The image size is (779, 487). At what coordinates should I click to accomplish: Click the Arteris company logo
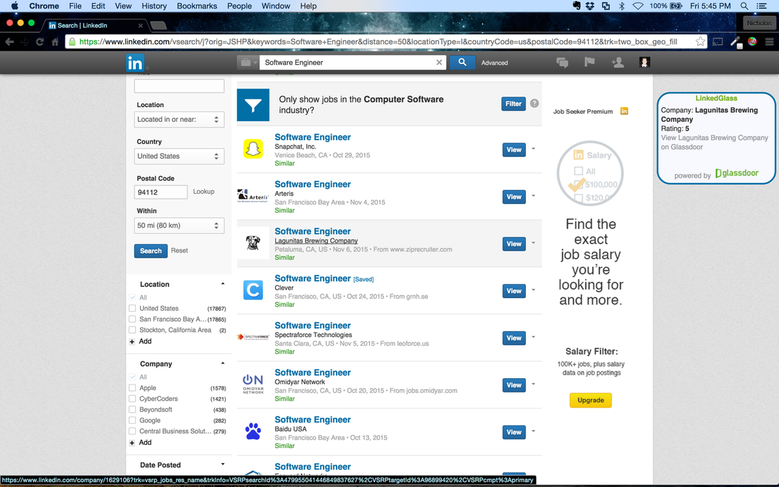coord(253,196)
